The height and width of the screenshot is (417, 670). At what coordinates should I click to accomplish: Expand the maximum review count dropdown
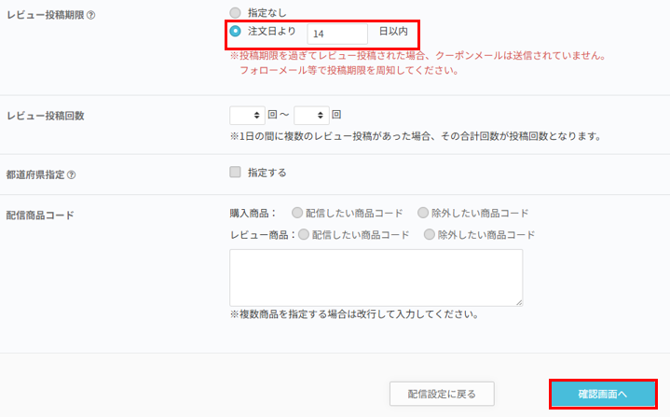coord(311,115)
